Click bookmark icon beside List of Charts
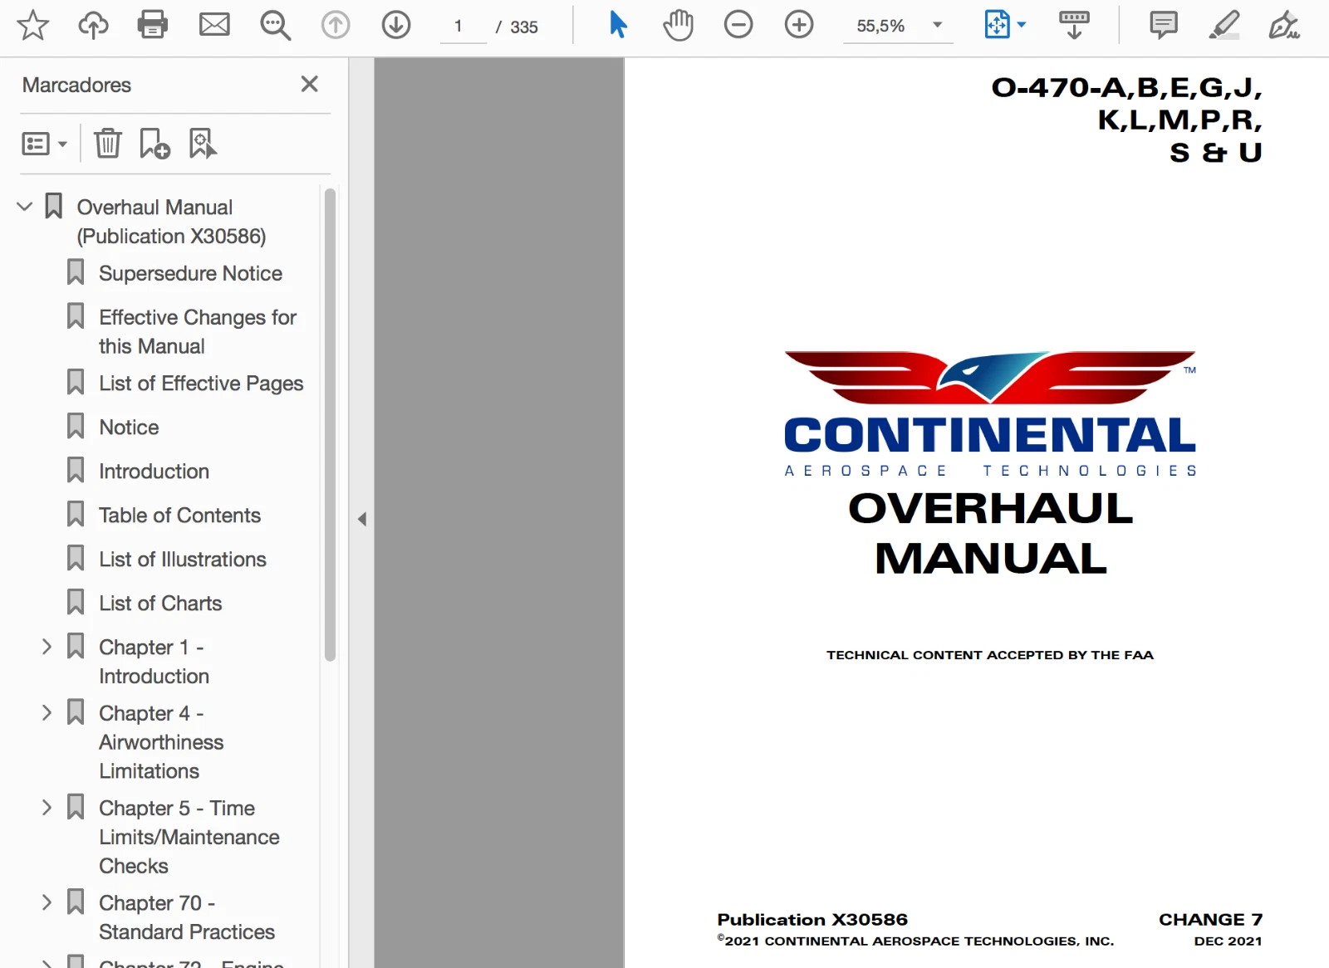 76,602
